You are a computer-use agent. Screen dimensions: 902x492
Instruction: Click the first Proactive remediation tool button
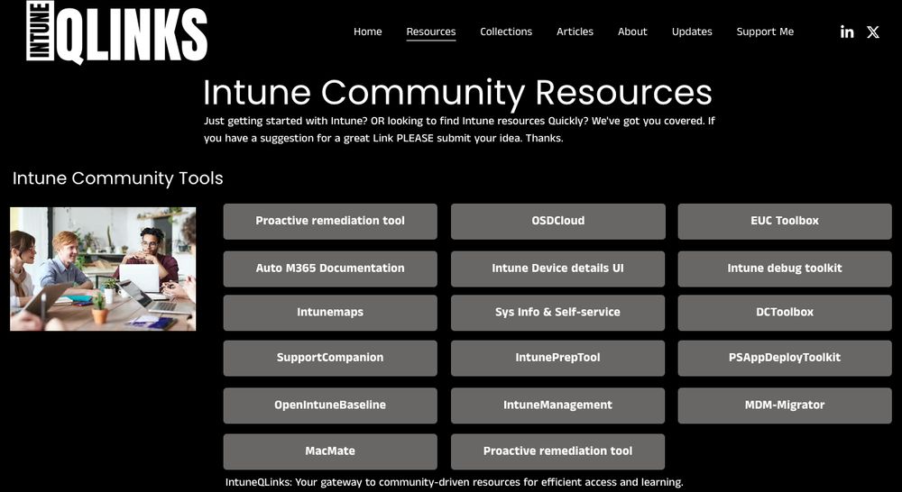pyautogui.click(x=330, y=222)
